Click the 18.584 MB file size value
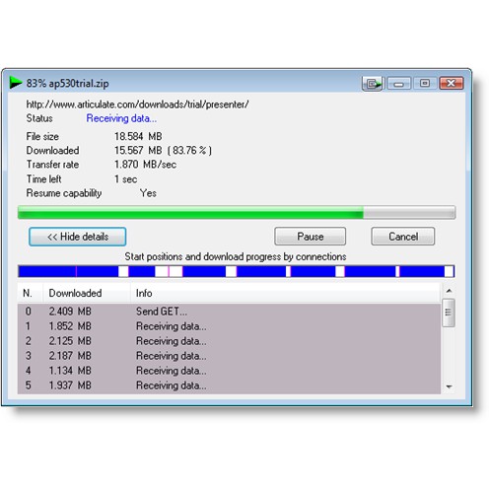 tap(138, 136)
